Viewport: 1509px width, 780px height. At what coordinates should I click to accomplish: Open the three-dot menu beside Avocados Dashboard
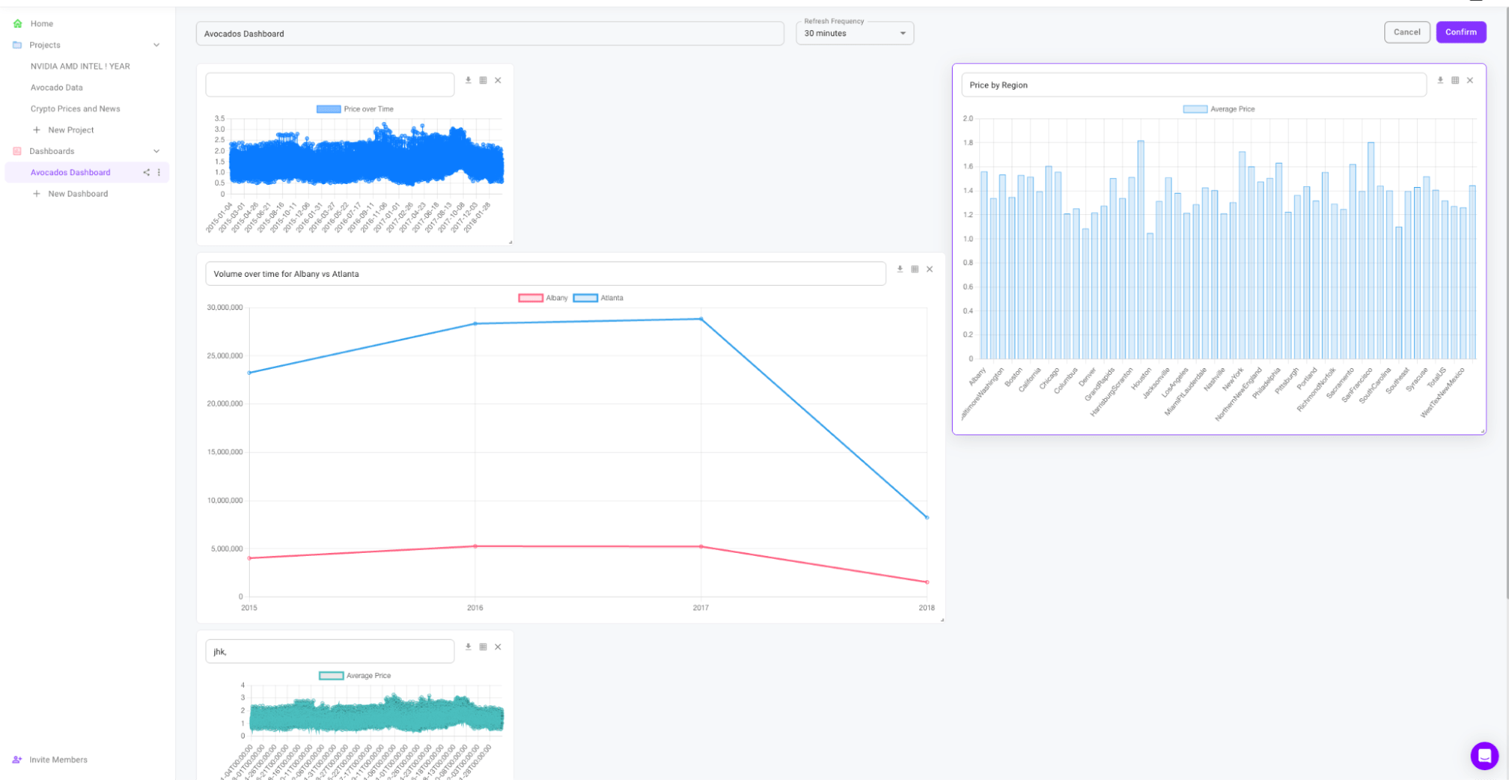click(x=159, y=172)
